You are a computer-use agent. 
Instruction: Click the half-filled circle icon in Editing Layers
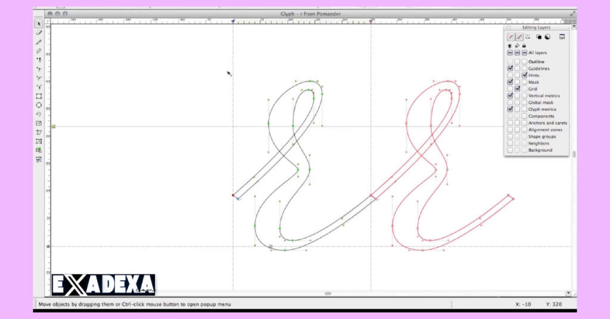point(547,37)
